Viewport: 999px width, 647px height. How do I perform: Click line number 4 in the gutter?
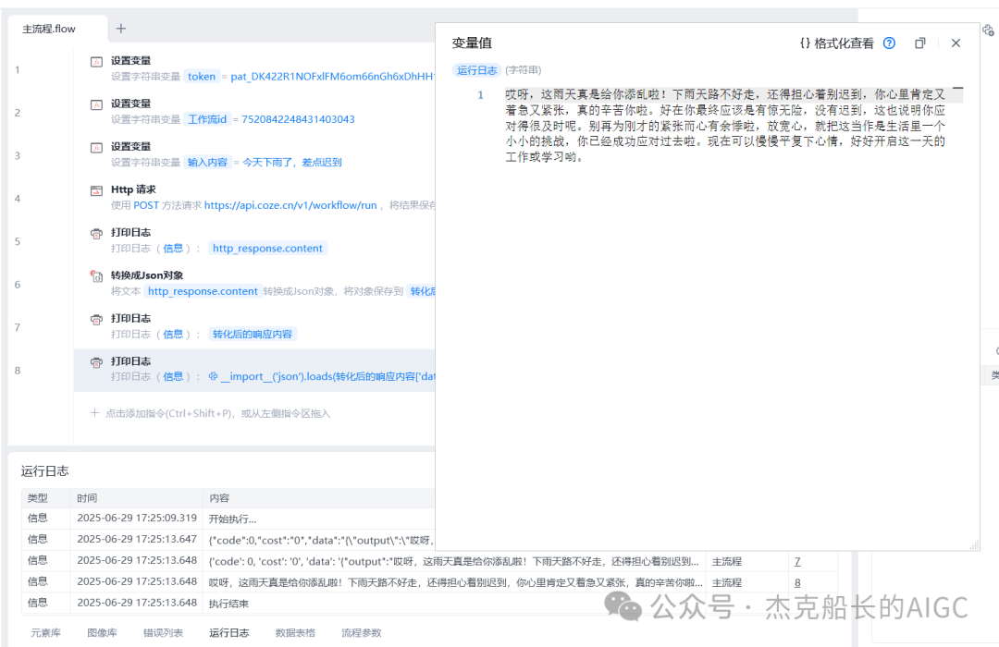pyautogui.click(x=18, y=199)
